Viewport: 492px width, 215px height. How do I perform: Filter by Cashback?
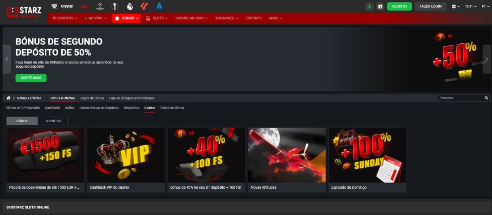click(52, 107)
